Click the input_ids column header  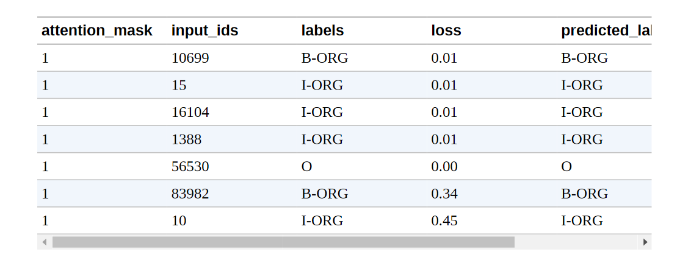pyautogui.click(x=205, y=30)
